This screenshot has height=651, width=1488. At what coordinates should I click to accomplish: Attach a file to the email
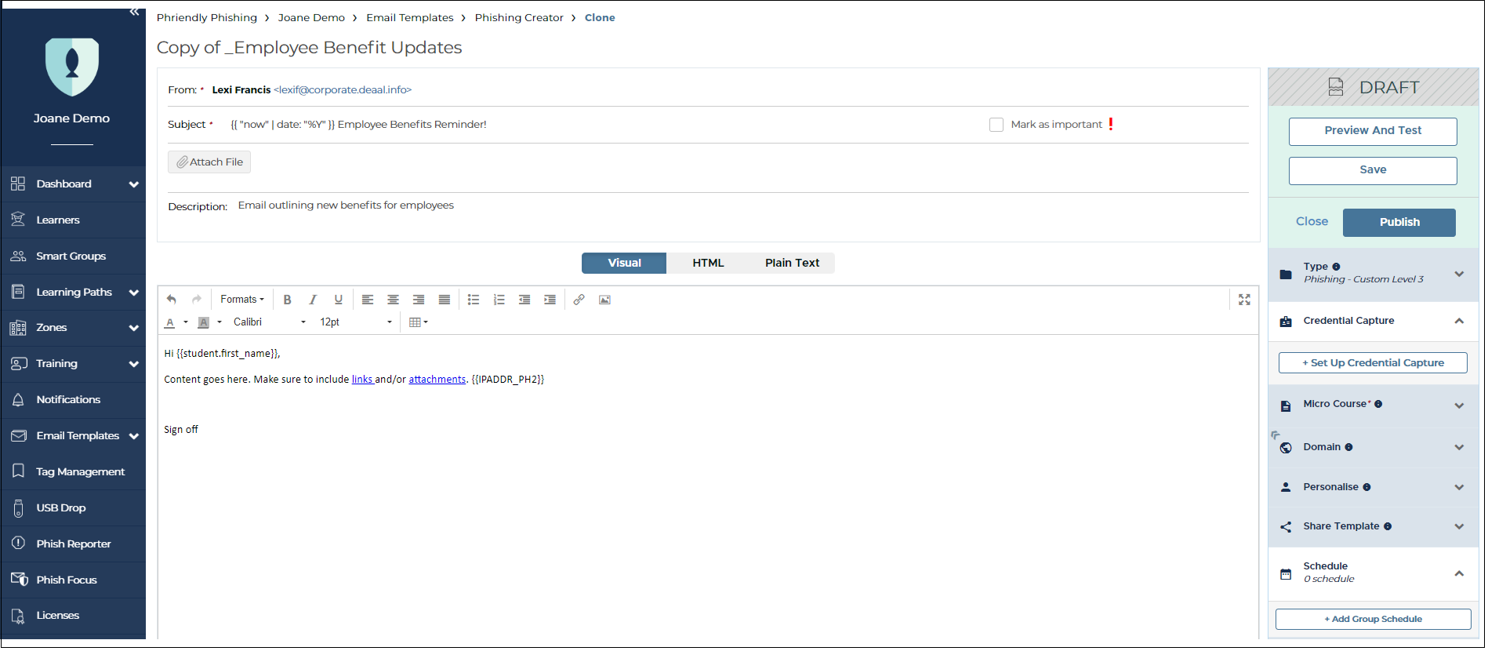click(210, 162)
